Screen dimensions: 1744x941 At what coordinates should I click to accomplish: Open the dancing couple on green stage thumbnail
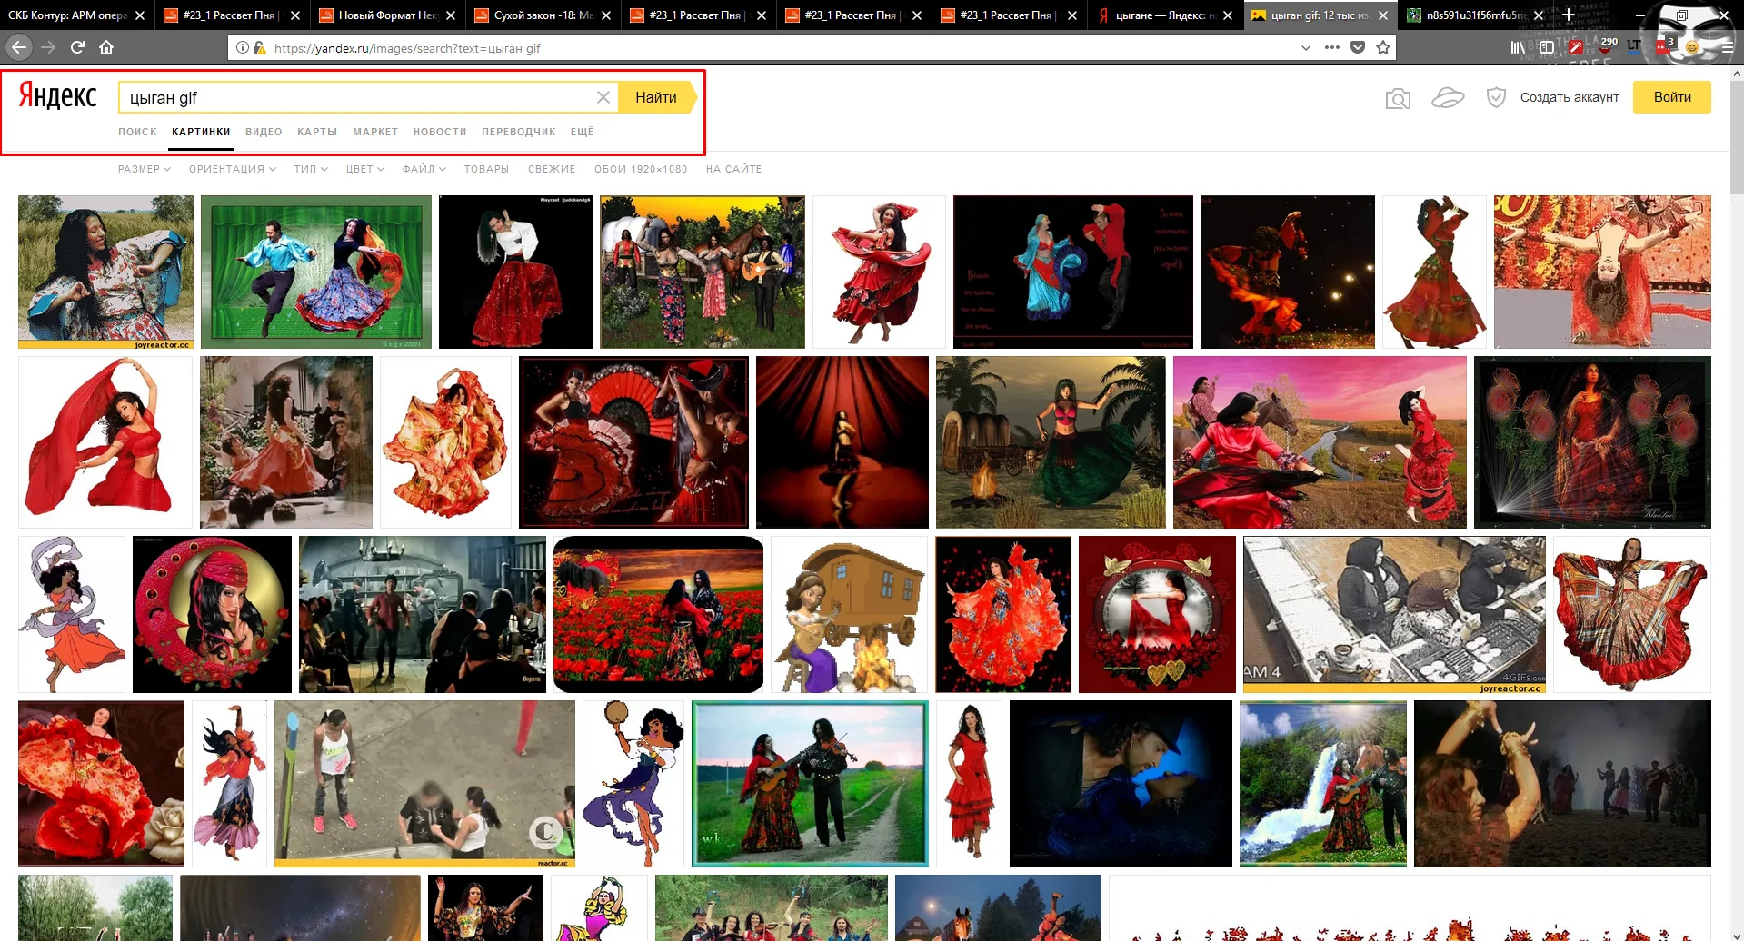[316, 272]
